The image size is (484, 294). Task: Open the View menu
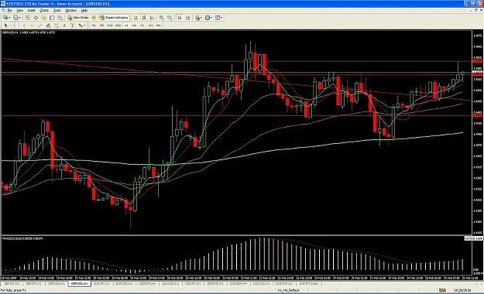(x=20, y=10)
